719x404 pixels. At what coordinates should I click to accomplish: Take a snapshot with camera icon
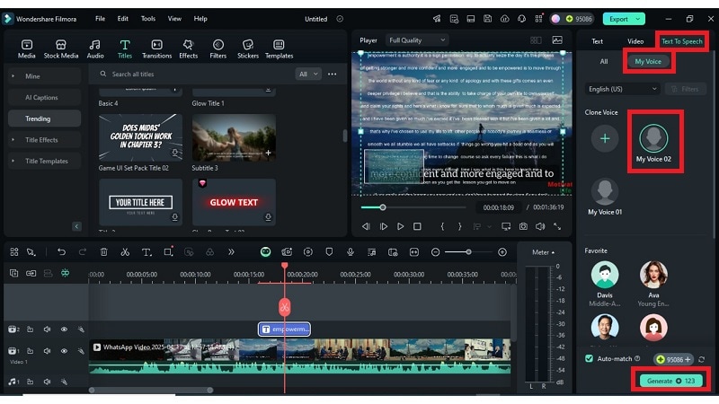523,226
